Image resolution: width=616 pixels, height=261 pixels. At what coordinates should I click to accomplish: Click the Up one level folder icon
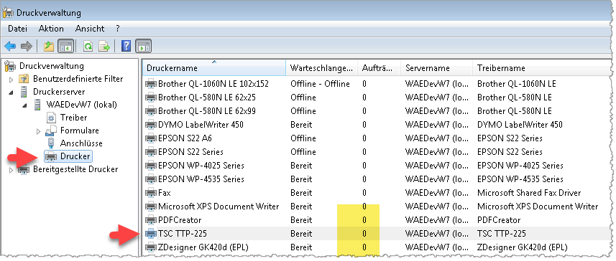pos(49,47)
